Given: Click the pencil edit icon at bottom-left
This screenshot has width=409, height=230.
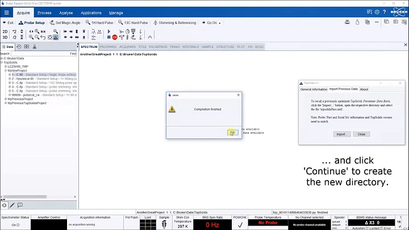Looking at the screenshot, I should point(12,205).
